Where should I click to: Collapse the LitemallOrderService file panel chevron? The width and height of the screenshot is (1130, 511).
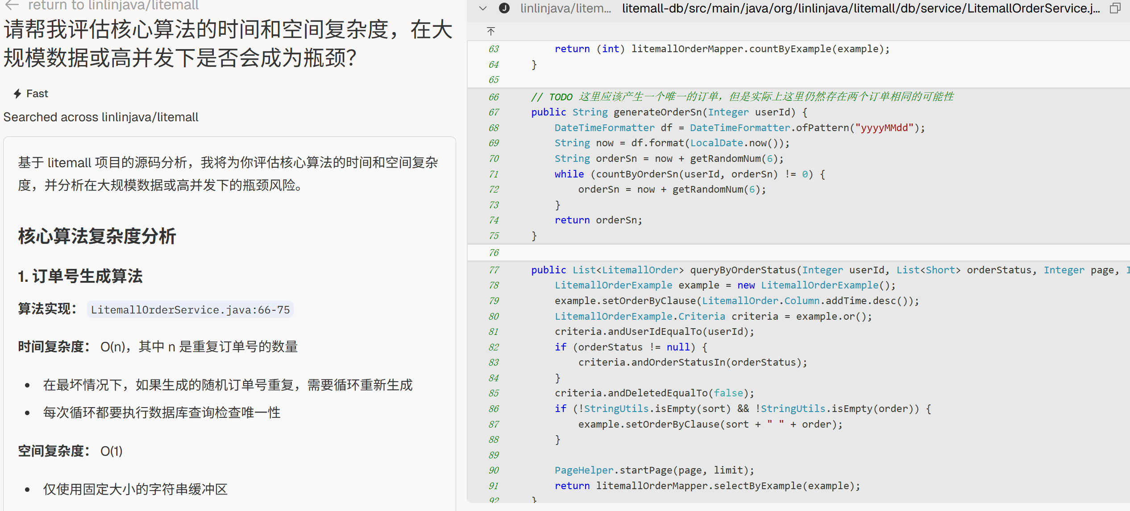[x=482, y=8]
